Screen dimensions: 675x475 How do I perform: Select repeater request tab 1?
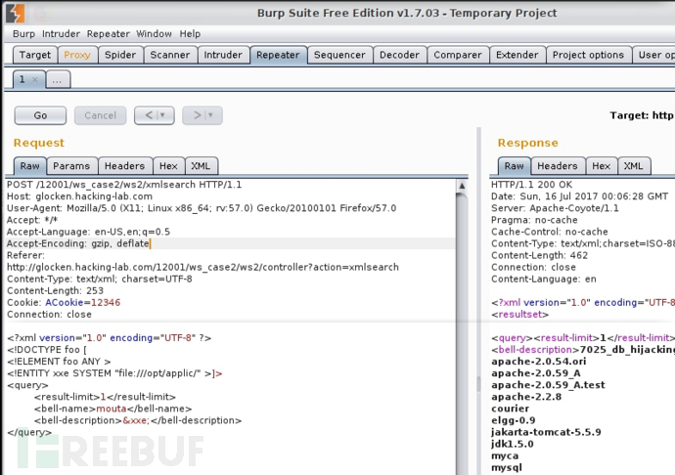click(22, 79)
